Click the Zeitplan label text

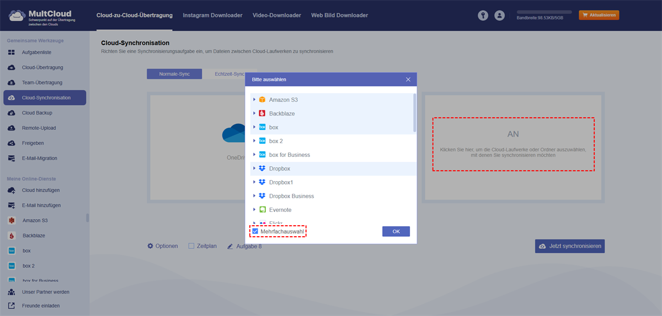tap(207, 246)
